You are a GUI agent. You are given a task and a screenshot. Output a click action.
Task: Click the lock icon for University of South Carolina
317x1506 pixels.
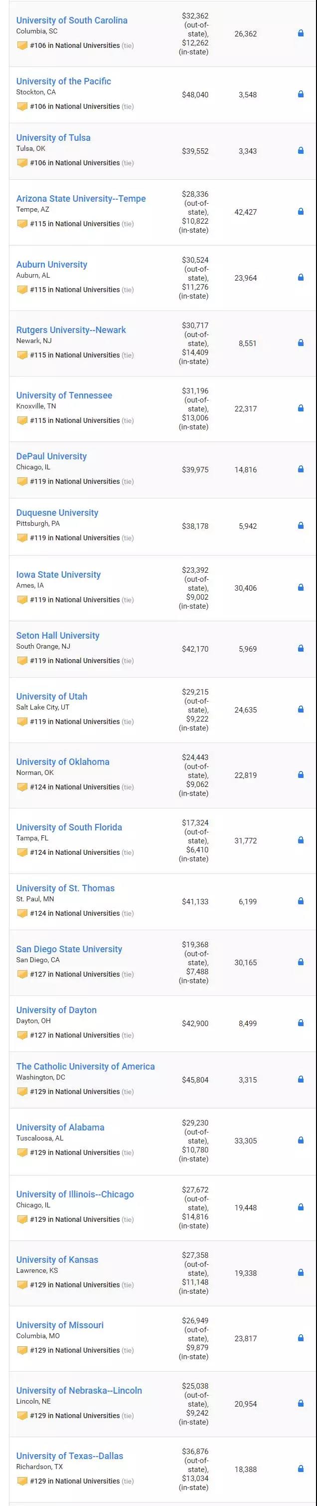tap(301, 33)
